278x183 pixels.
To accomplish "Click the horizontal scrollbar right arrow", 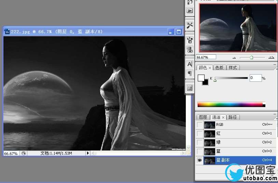I will pyautogui.click(x=183, y=153).
